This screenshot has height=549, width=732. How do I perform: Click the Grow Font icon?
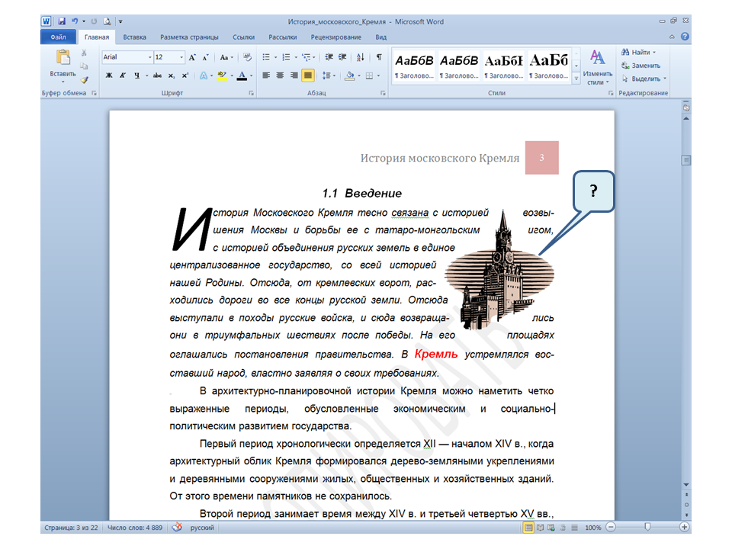point(192,57)
